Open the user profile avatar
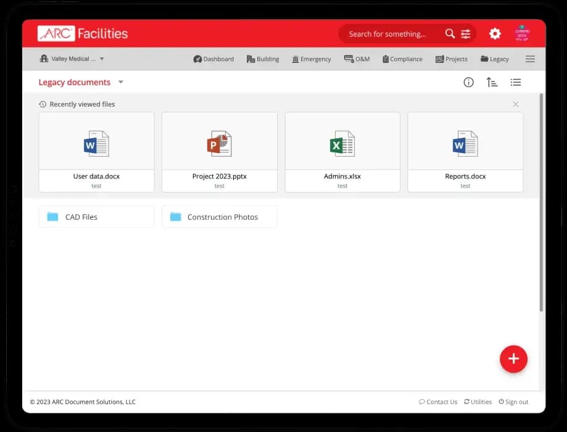The width and height of the screenshot is (567, 432). coord(523,34)
